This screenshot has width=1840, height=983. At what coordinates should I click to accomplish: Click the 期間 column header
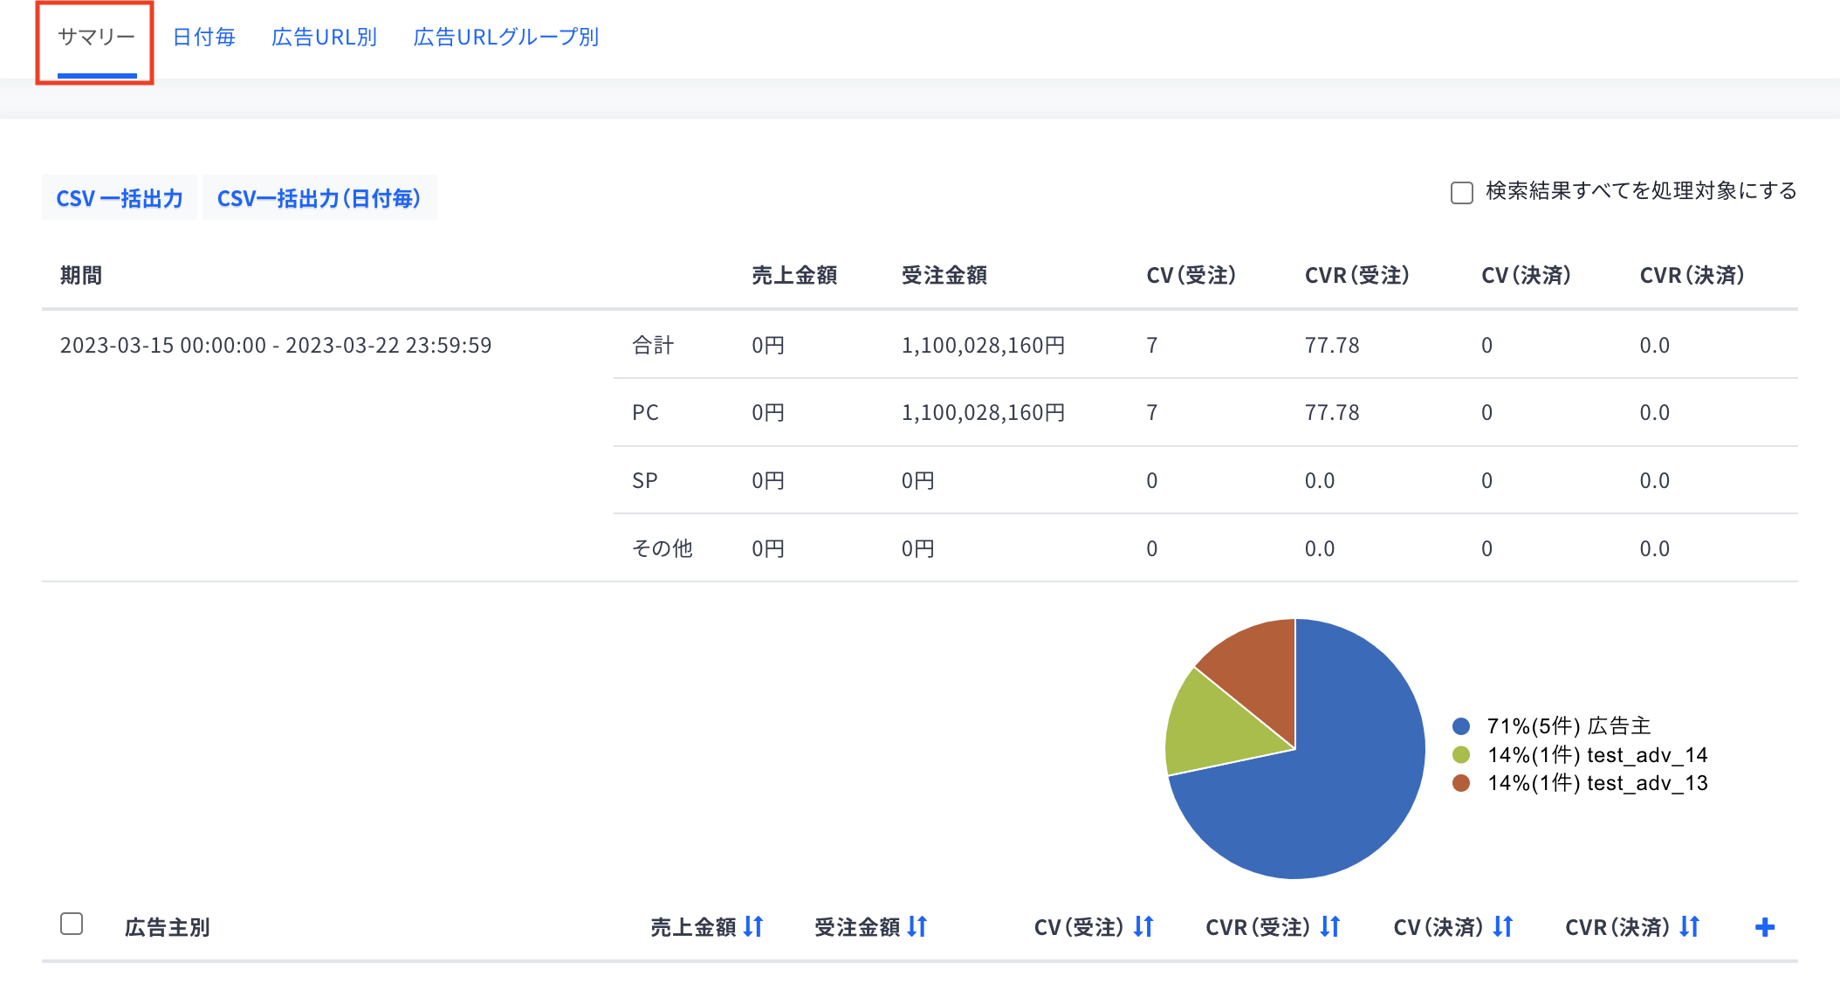pos(81,275)
